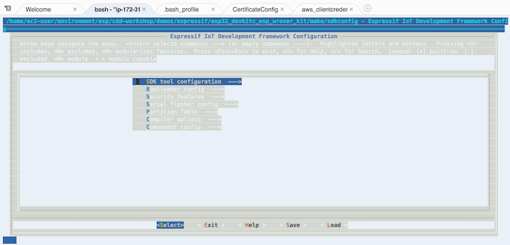Open Component config submenu

(x=177, y=127)
